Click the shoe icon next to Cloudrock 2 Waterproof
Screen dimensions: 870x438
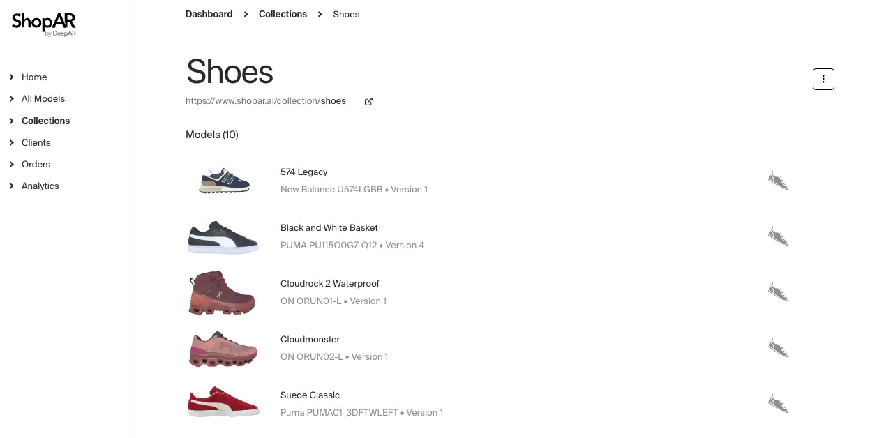pos(778,292)
